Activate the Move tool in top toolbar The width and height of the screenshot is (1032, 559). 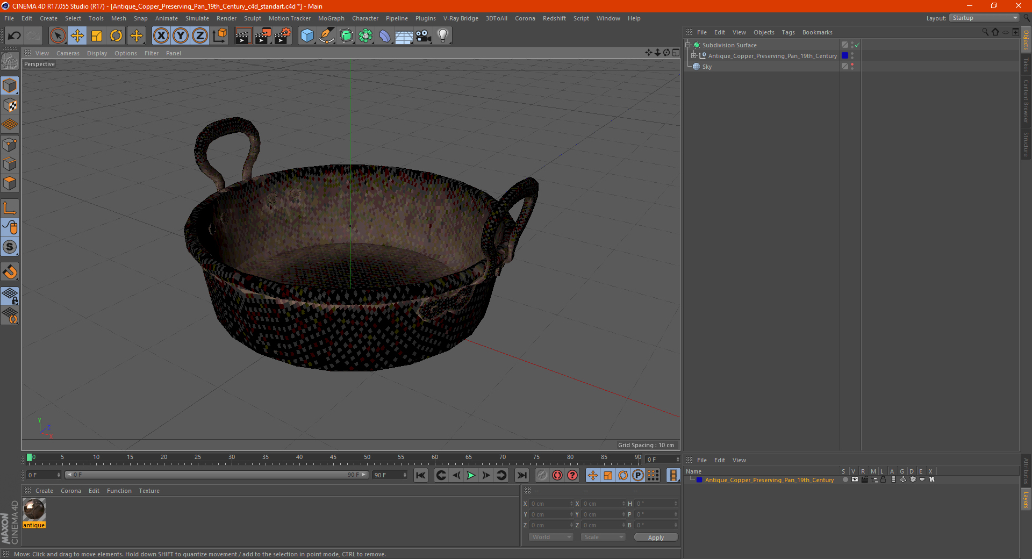[77, 36]
